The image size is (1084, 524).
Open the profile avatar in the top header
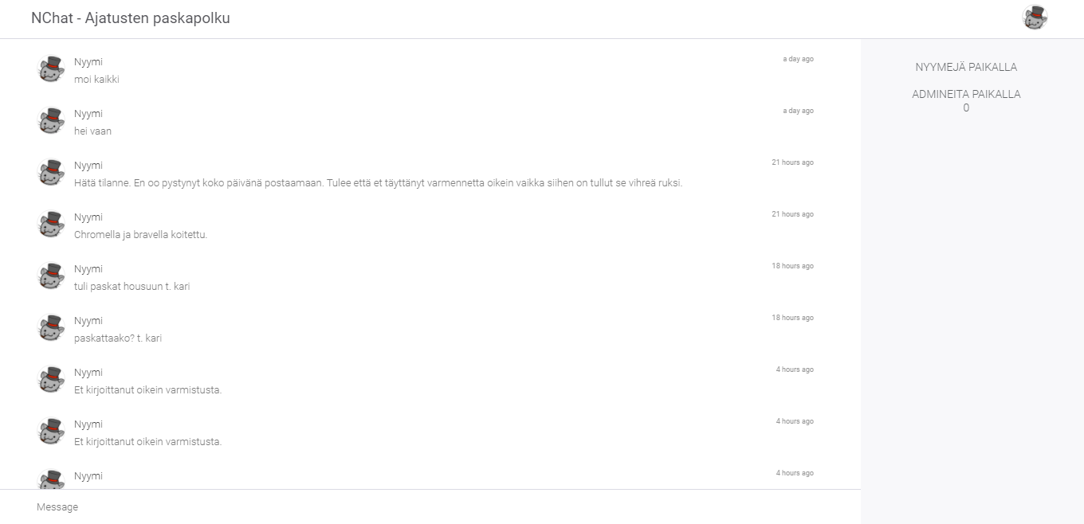coord(1034,18)
